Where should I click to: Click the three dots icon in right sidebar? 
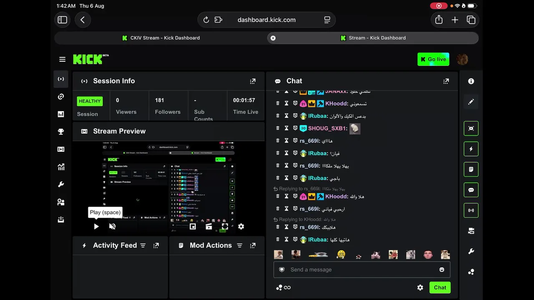click(471, 272)
